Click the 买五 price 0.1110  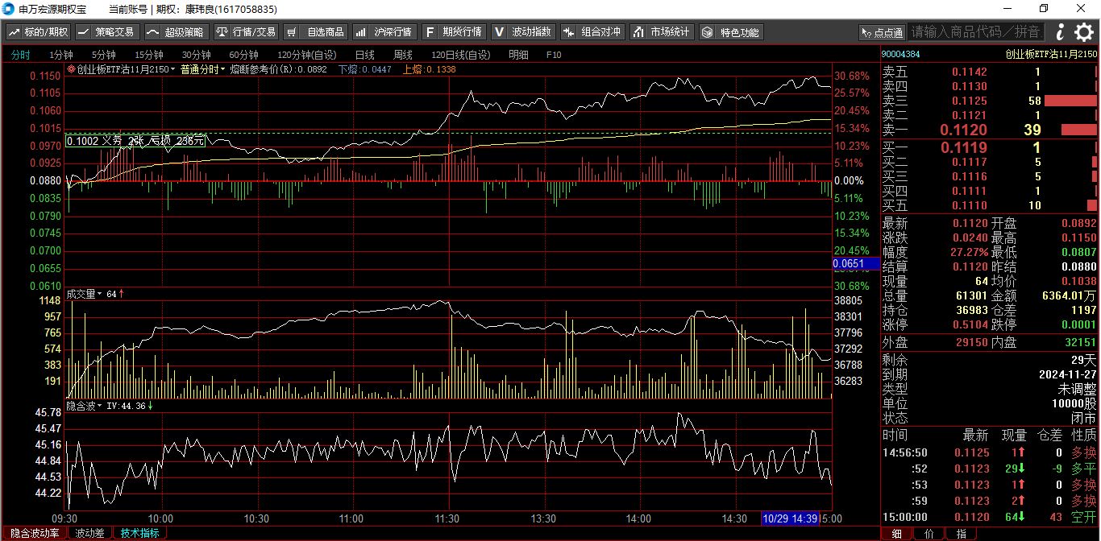pyautogui.click(x=970, y=205)
